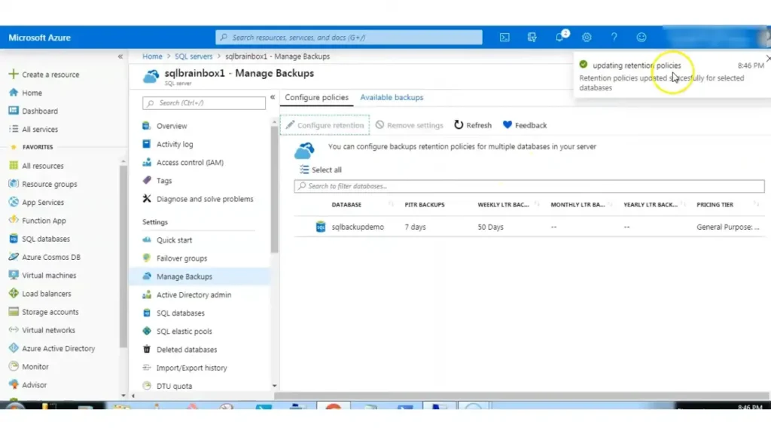Open Resource groups
The width and height of the screenshot is (771, 434).
click(43, 184)
